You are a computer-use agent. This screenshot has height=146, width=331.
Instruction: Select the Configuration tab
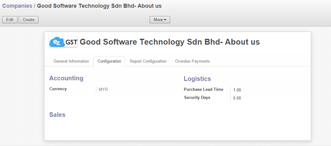109,61
